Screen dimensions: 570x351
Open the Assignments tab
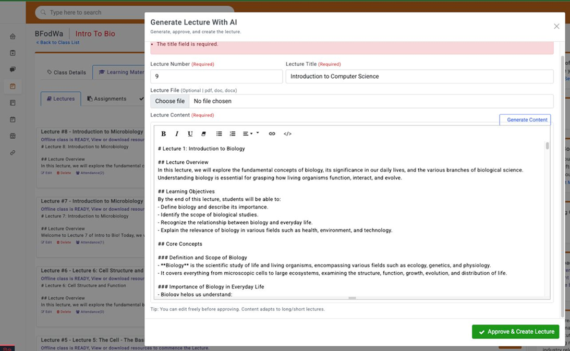(x=106, y=99)
